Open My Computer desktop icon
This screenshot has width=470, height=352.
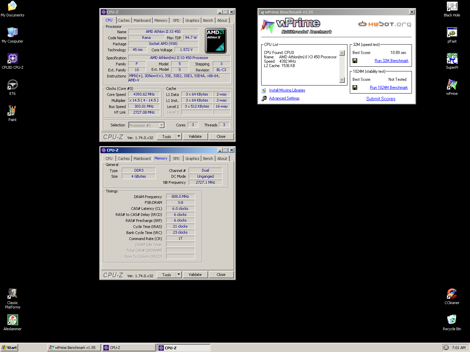(x=12, y=35)
